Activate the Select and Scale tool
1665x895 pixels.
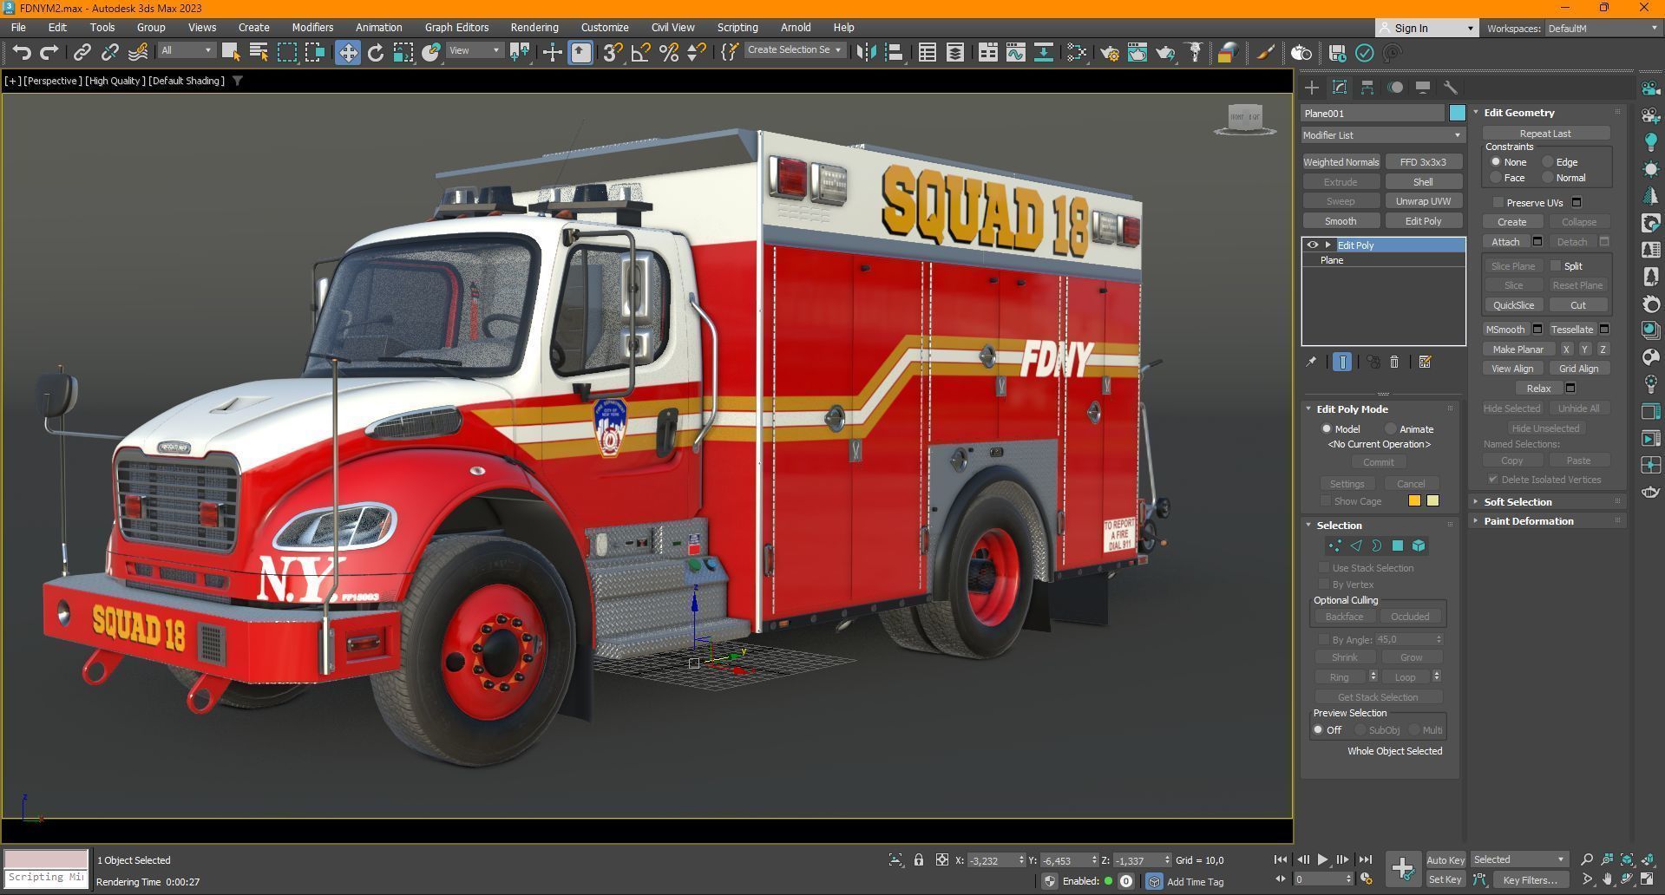click(x=403, y=52)
